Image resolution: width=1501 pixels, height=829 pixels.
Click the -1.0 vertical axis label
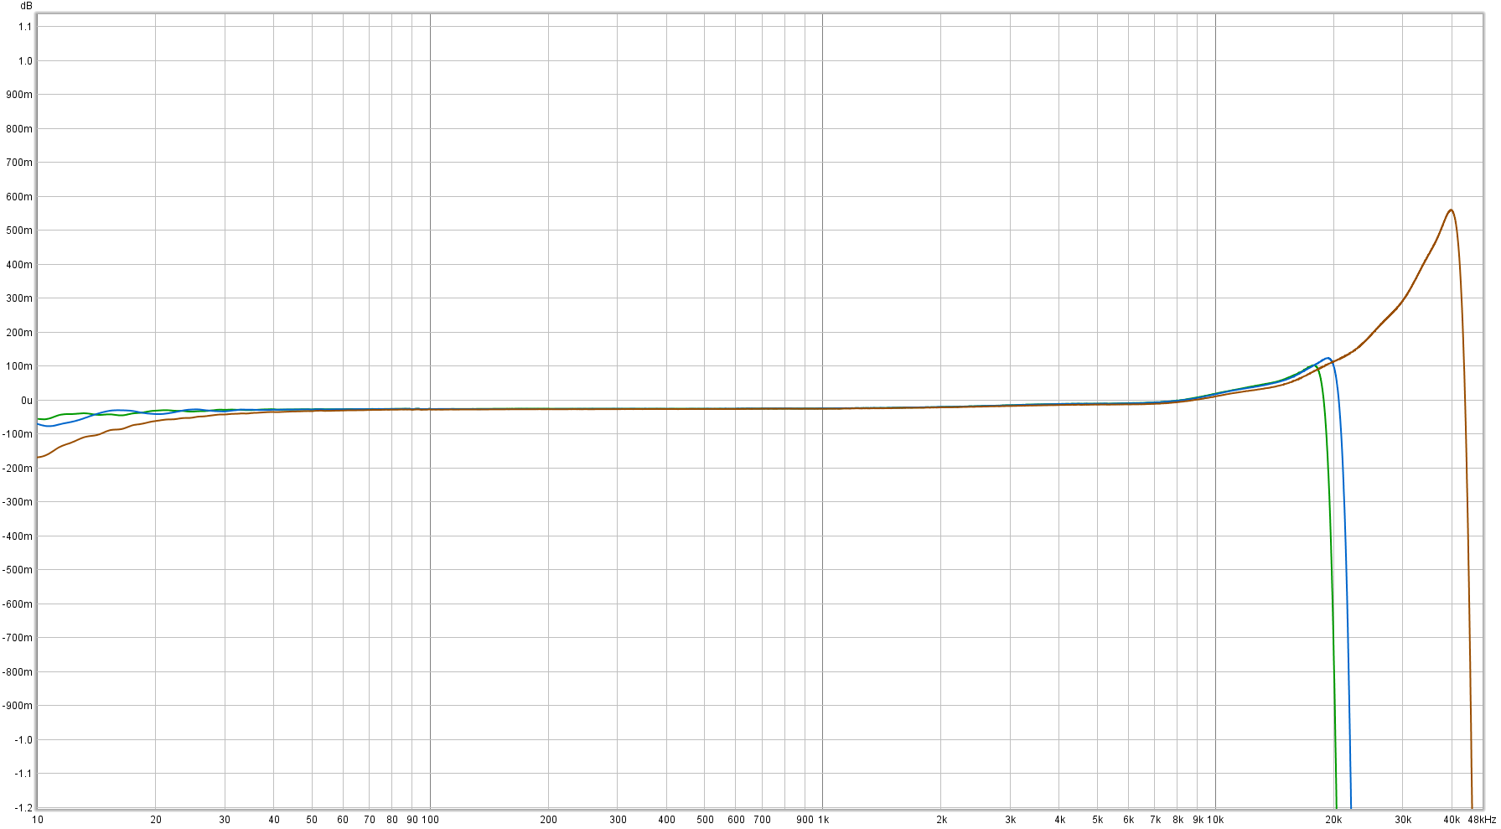point(23,740)
